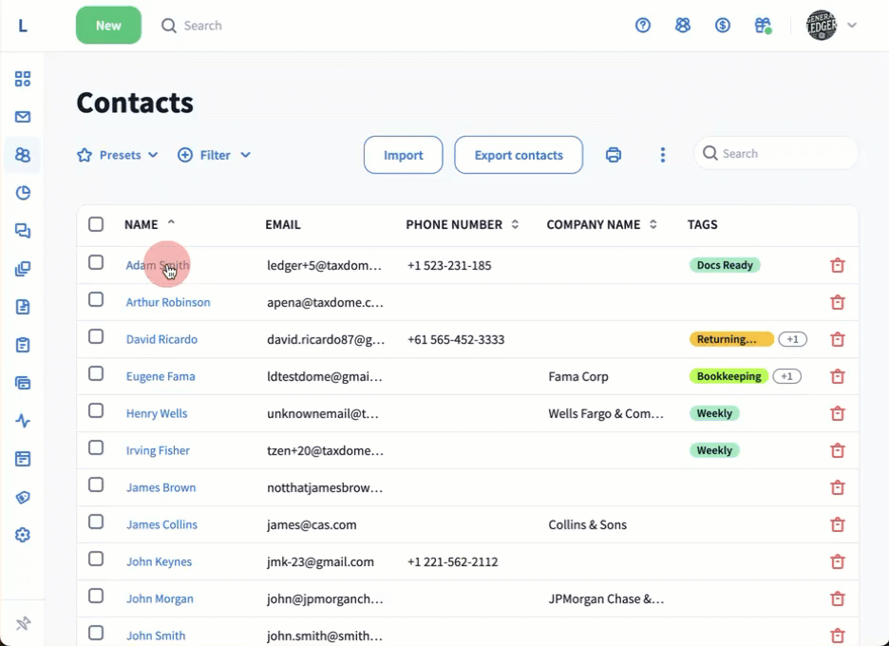
Task: Tick the checkbox for Arthur Robinson
Action: (96, 299)
